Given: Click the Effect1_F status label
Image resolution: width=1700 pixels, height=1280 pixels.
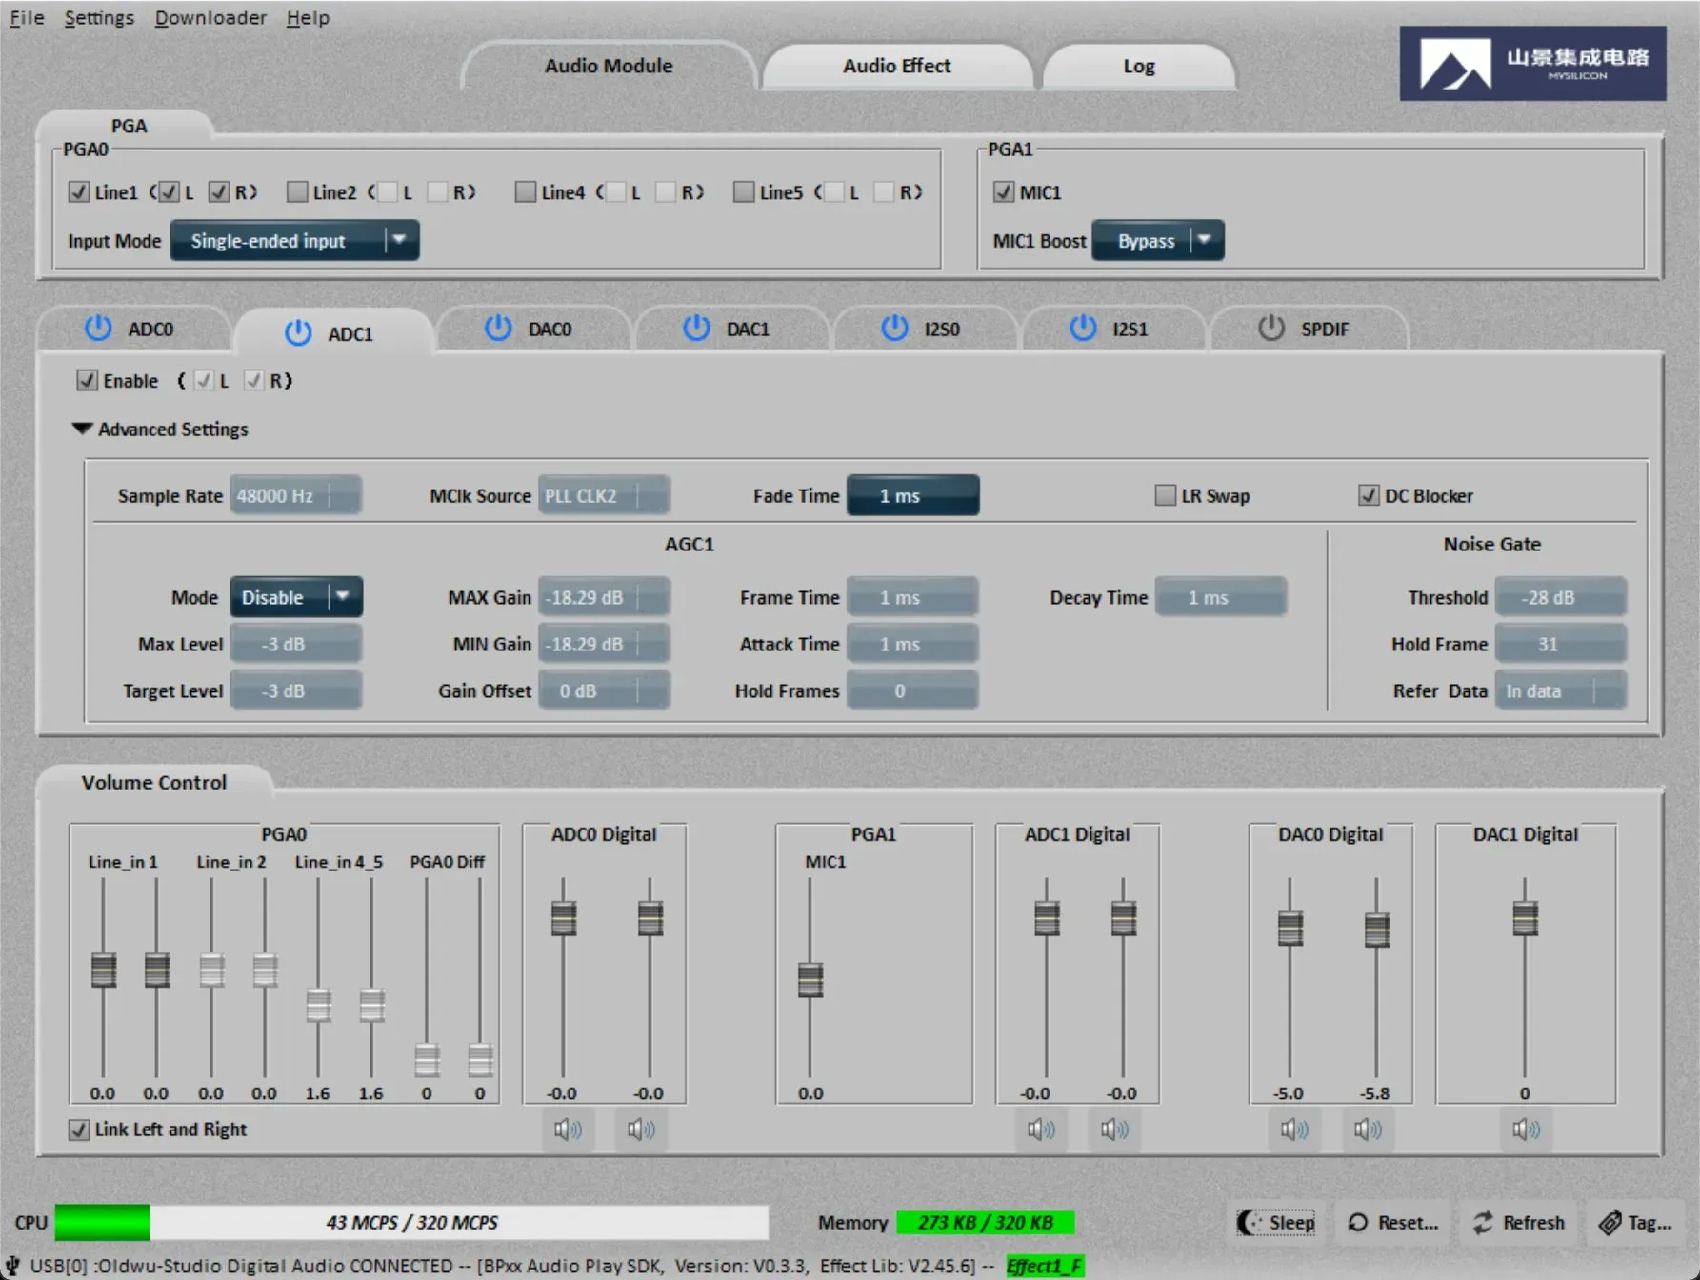Looking at the screenshot, I should pos(1045,1266).
